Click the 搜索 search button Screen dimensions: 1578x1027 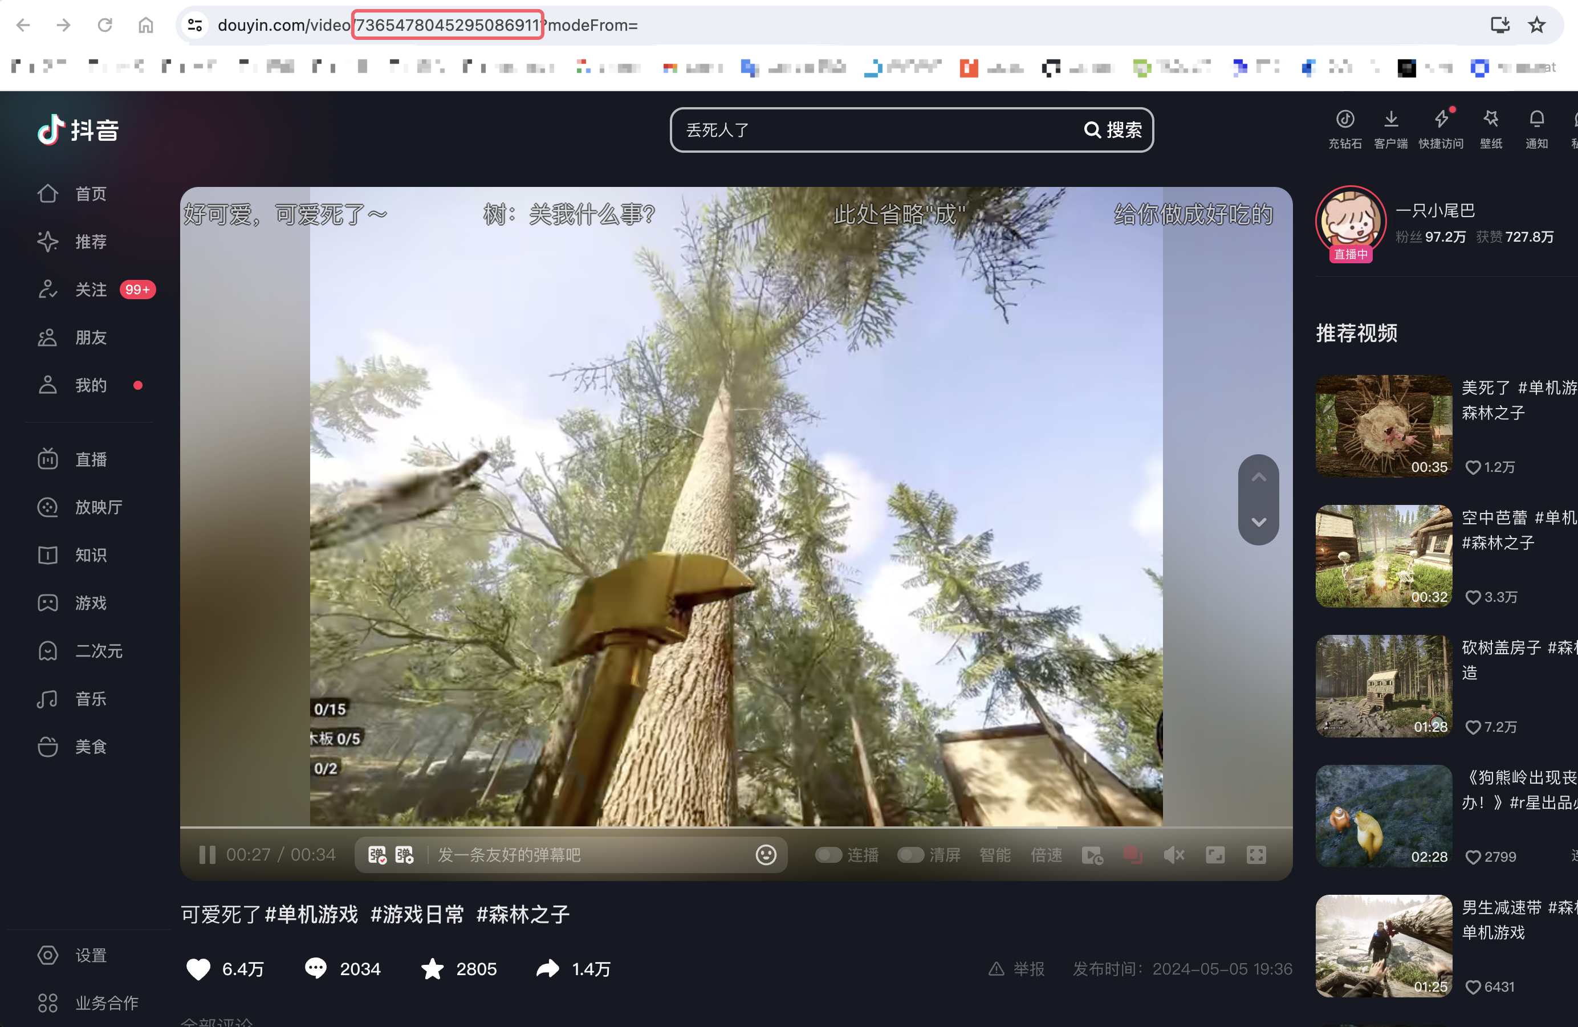point(1113,130)
